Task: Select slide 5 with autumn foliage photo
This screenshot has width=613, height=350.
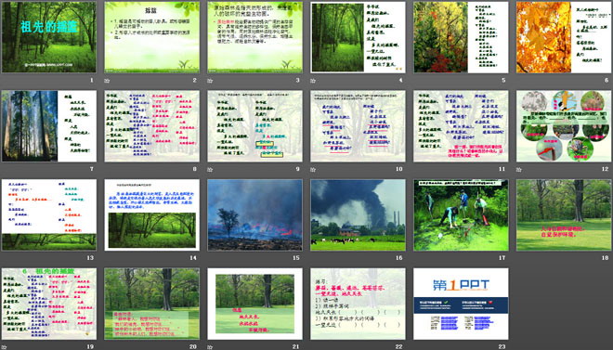Action: click(461, 37)
